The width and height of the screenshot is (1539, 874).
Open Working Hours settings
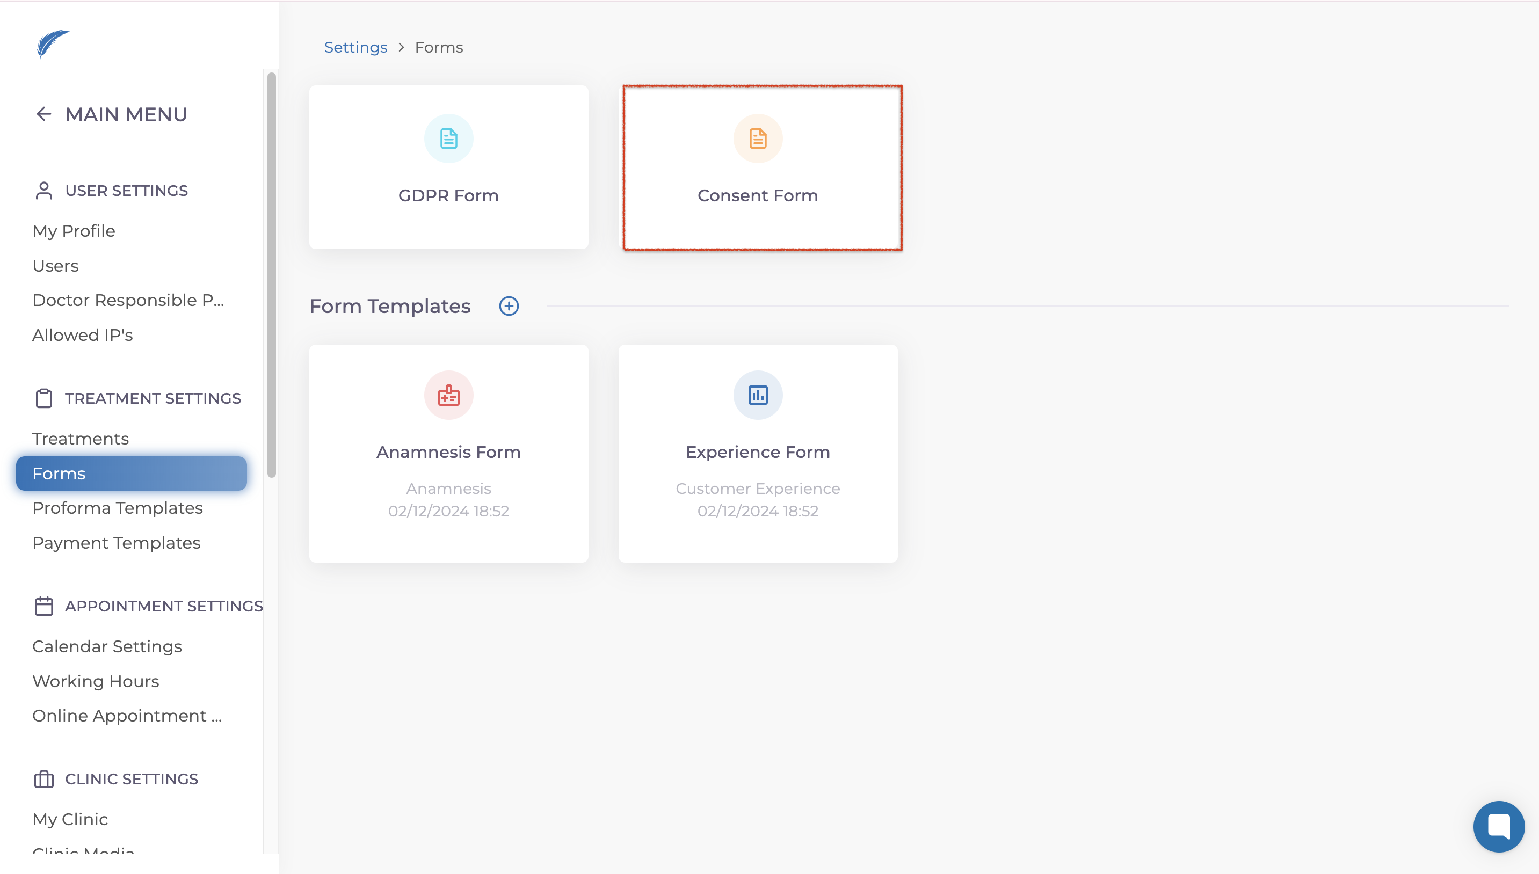[x=96, y=681]
